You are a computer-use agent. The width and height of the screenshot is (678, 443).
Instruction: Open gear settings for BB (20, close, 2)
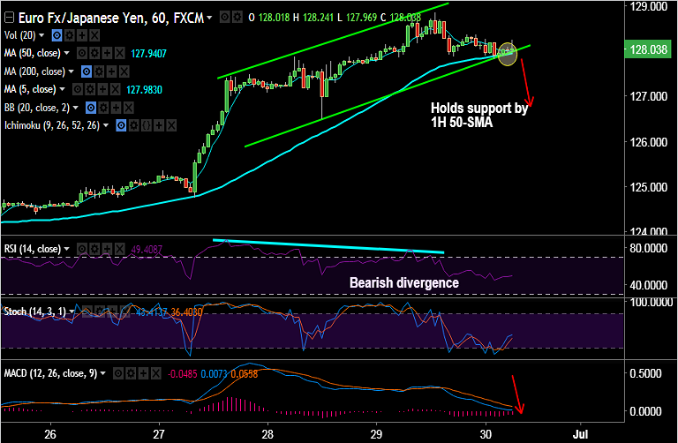[x=103, y=108]
